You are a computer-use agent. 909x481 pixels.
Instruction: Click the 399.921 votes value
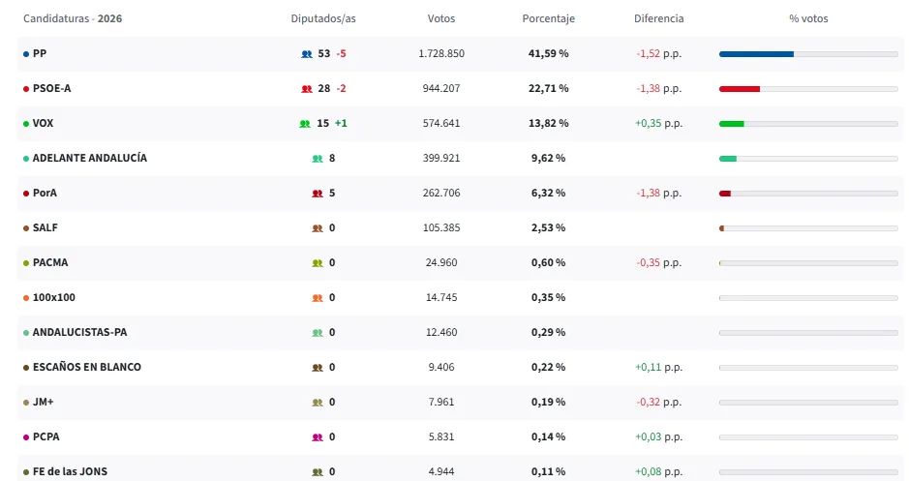pos(441,158)
